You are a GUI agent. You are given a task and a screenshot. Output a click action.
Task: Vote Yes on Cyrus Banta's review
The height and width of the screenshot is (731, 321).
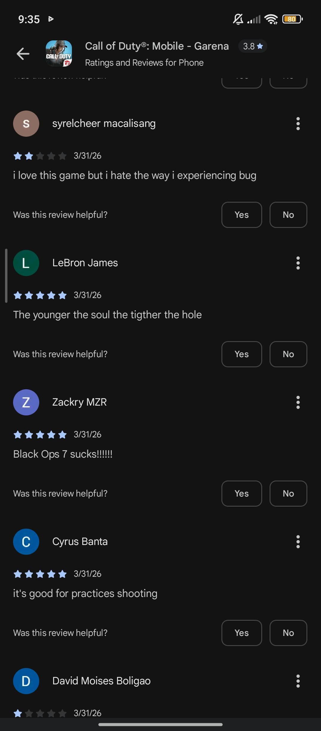pyautogui.click(x=242, y=633)
